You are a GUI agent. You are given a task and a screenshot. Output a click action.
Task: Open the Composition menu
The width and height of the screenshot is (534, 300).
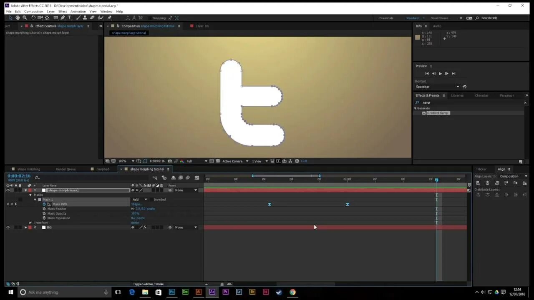pyautogui.click(x=34, y=12)
